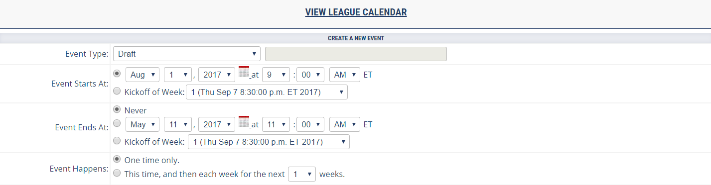Expand the Event Type dropdown showing Draft
711x185 pixels.
pyautogui.click(x=187, y=54)
